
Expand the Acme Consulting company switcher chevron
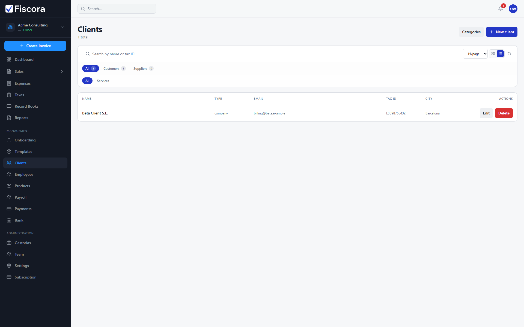click(62, 27)
